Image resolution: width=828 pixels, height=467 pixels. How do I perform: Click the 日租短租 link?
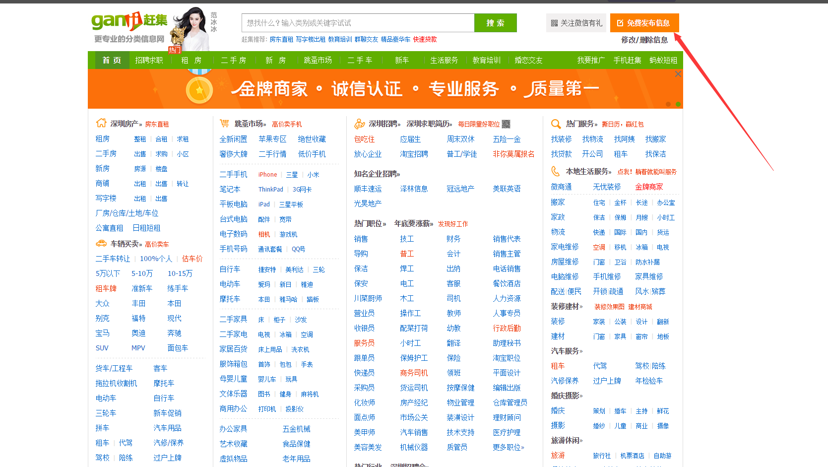(146, 228)
